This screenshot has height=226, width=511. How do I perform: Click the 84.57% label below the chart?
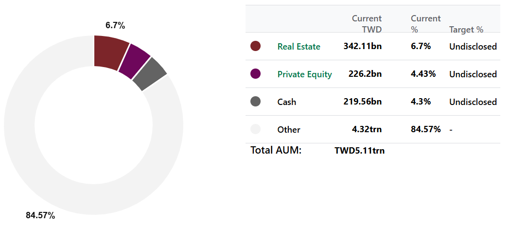(40, 215)
